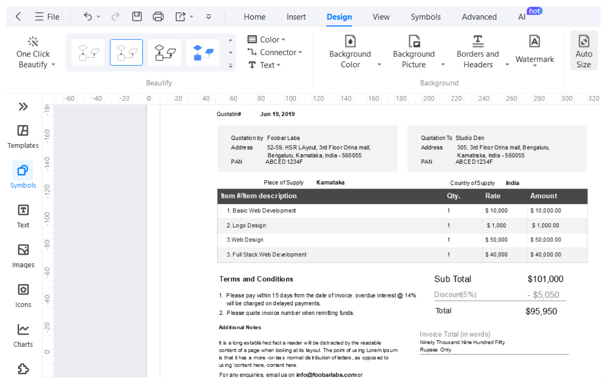Switch to the Home tab
Image resolution: width=607 pixels, height=384 pixels.
pos(254,17)
